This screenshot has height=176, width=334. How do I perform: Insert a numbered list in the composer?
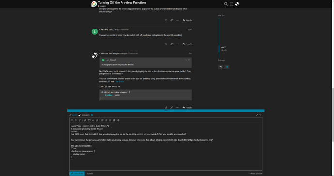(x=106, y=120)
